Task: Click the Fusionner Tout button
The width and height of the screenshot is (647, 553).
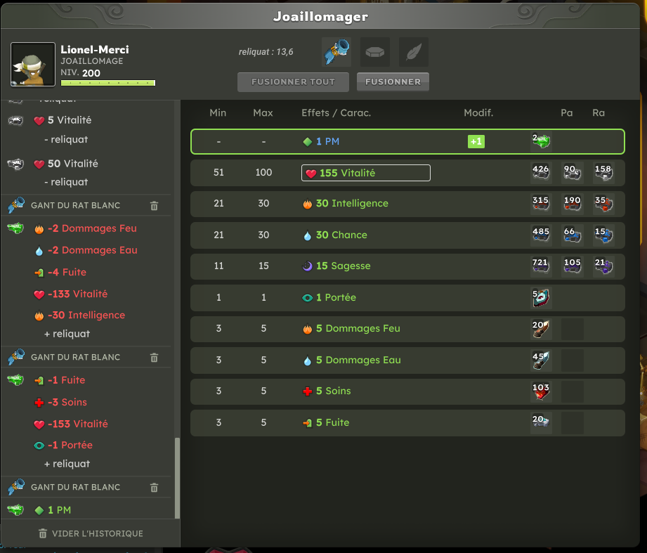Action: click(x=293, y=82)
